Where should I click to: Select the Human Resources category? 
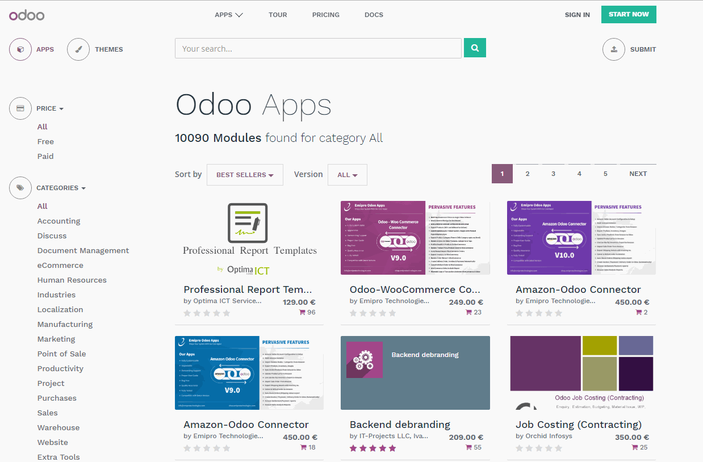(72, 280)
